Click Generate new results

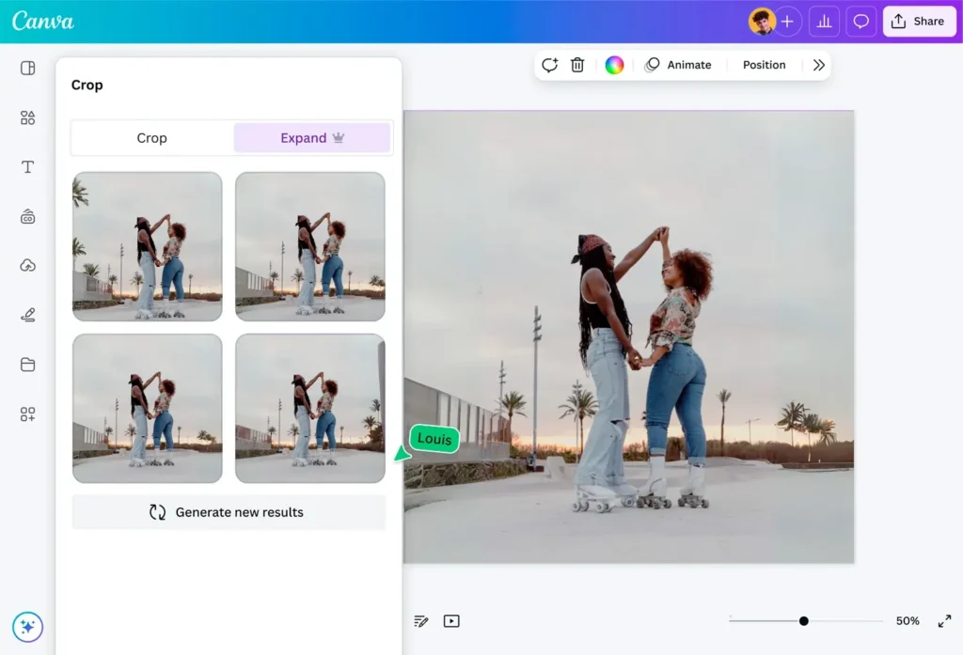(229, 512)
